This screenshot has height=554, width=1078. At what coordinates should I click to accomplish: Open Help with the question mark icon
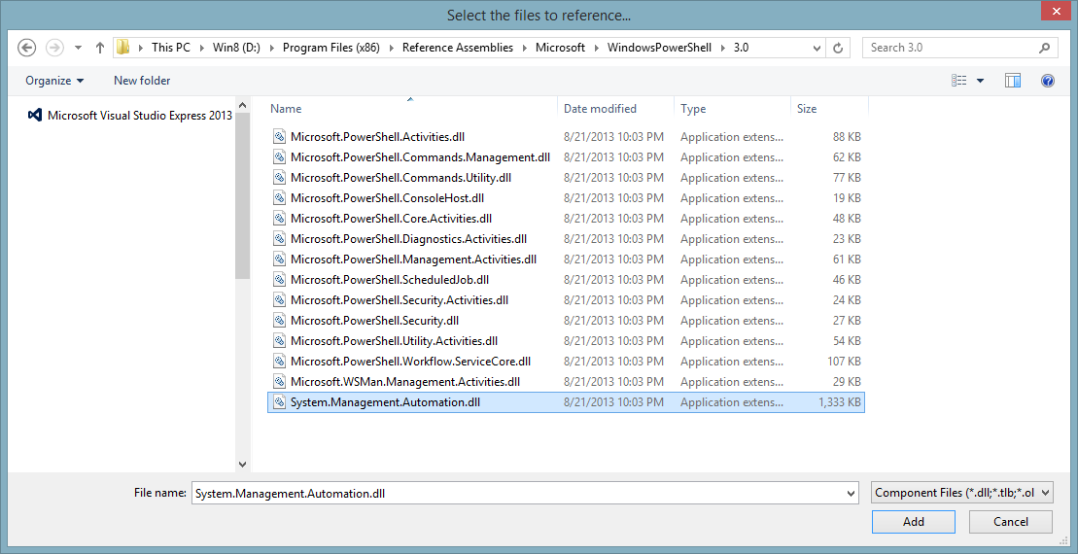pyautogui.click(x=1048, y=81)
